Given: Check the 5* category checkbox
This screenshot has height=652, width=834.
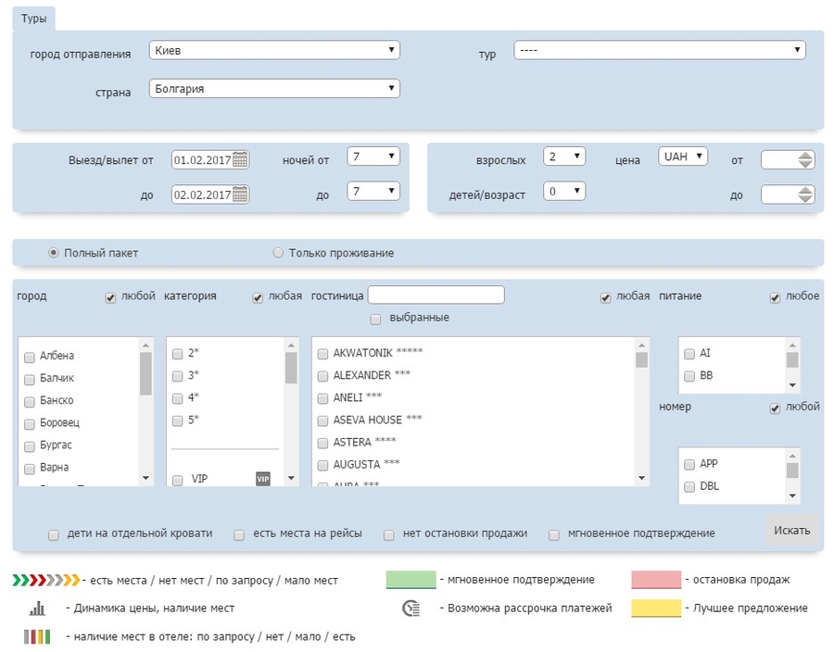Looking at the screenshot, I should [178, 420].
